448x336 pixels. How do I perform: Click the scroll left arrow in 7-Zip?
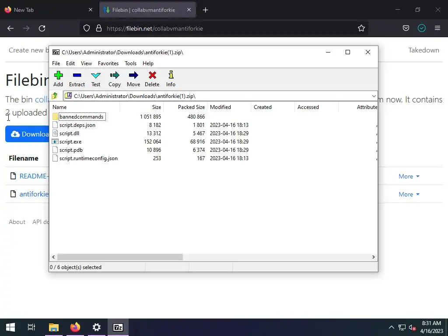[x=53, y=257]
